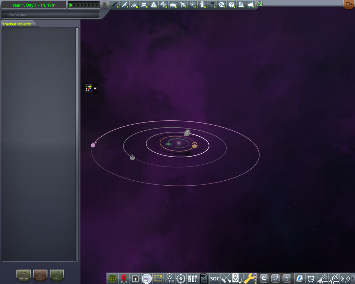Screen dimensions: 355x284
Task: Click the dark portrait toolbar icon
Action: tap(135, 279)
